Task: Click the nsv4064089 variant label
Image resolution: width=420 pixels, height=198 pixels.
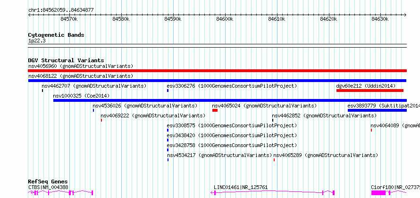Action: [x=395, y=125]
